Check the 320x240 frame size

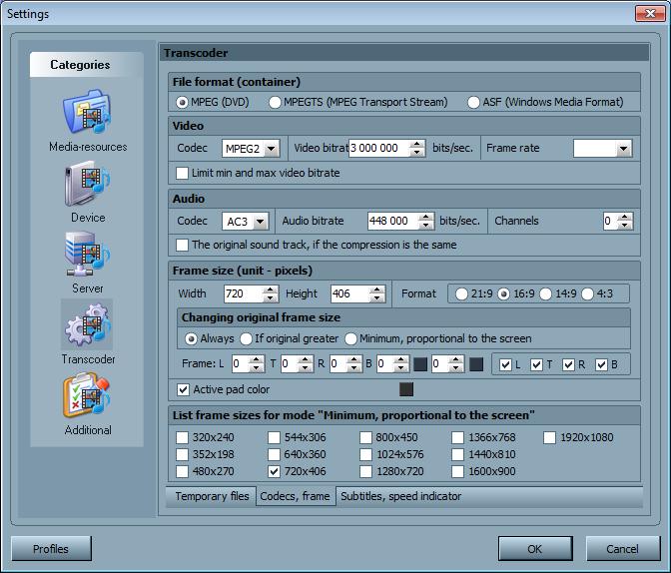click(182, 437)
